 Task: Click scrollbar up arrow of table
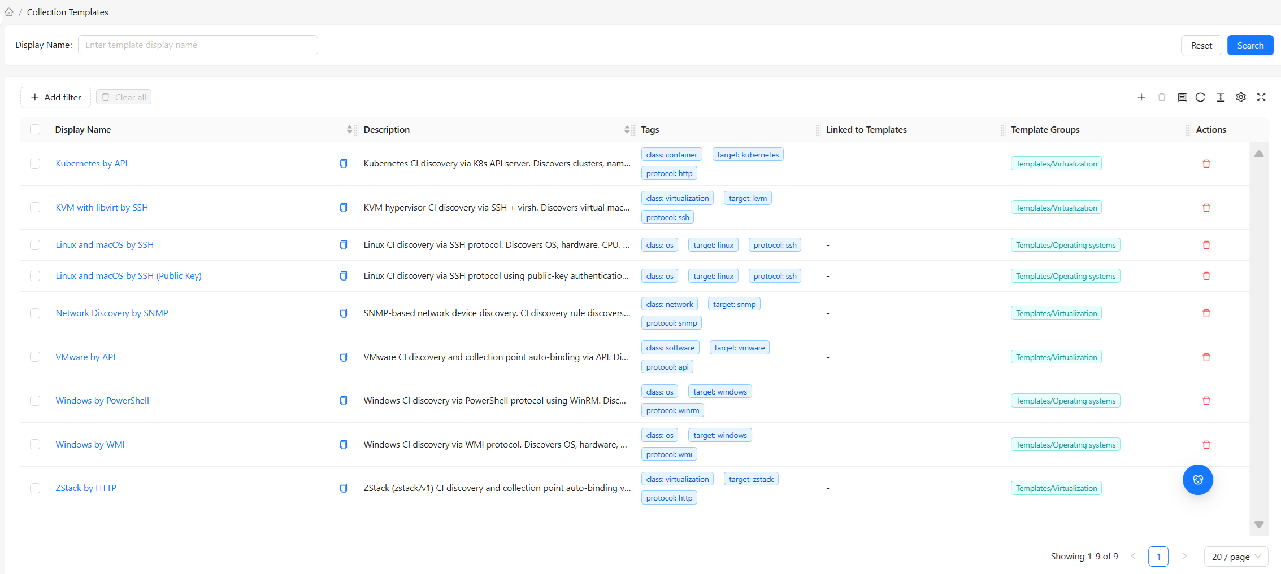click(x=1259, y=154)
